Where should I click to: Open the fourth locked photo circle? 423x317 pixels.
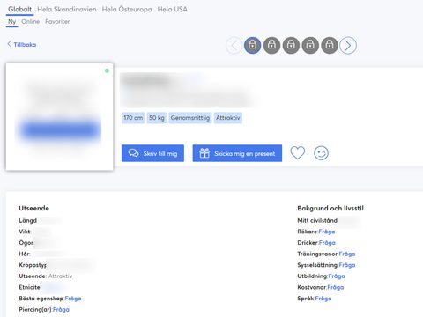coord(310,45)
